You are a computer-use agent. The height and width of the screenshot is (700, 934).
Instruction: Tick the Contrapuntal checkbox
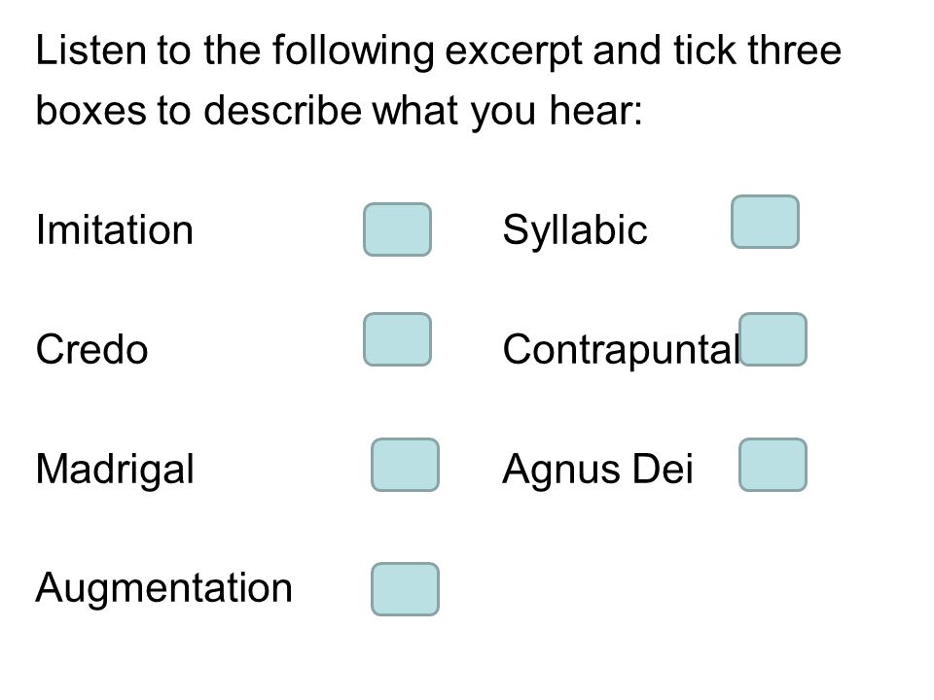(773, 339)
